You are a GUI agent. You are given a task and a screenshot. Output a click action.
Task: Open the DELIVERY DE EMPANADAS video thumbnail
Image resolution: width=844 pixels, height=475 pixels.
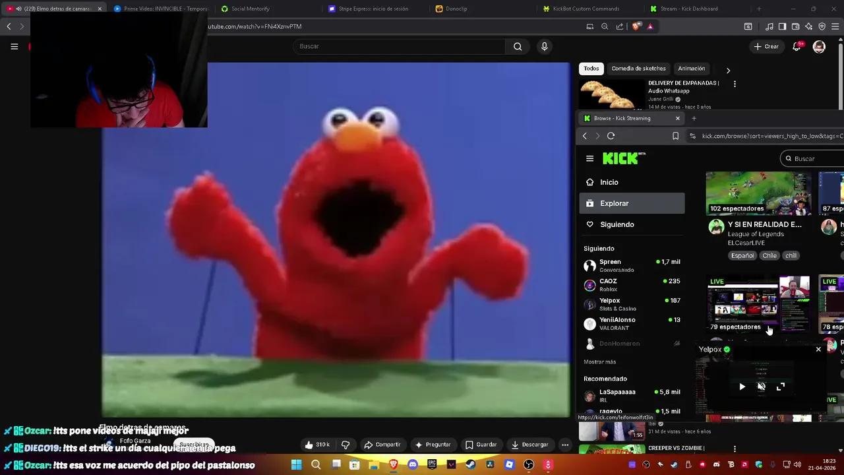point(612,94)
